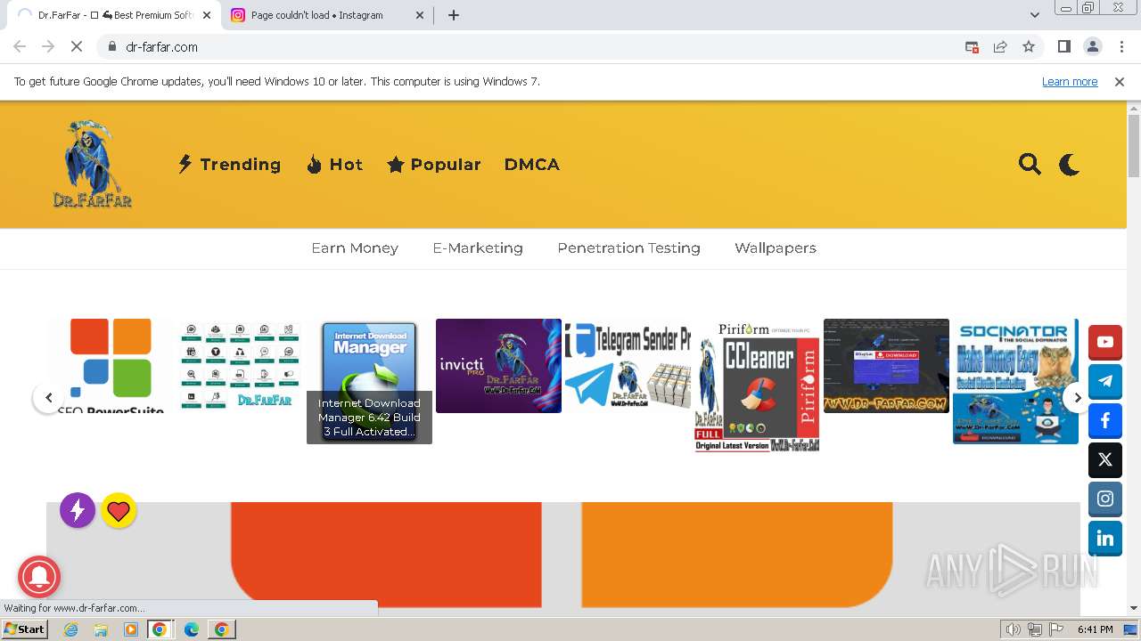
Task: Click the taskbar clock 6:41 PM
Action: 1096,629
